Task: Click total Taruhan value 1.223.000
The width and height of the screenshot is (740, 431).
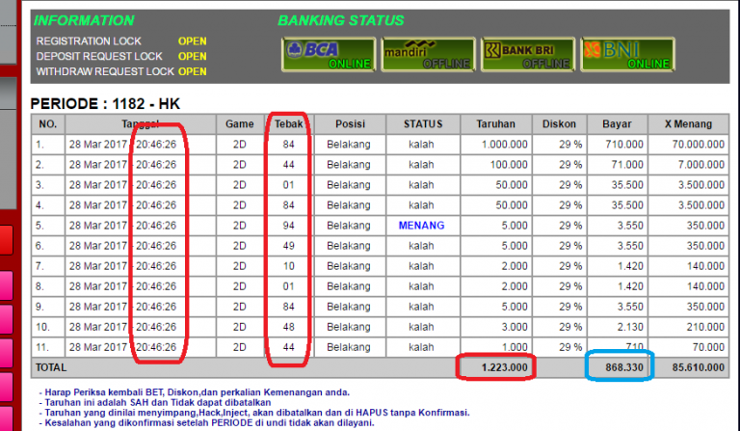Action: pos(503,367)
